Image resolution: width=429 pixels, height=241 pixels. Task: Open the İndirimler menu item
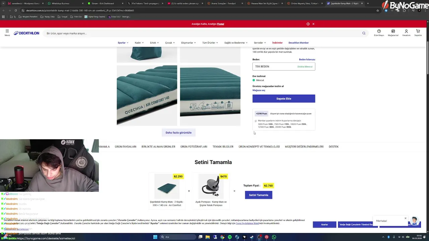click(x=278, y=43)
